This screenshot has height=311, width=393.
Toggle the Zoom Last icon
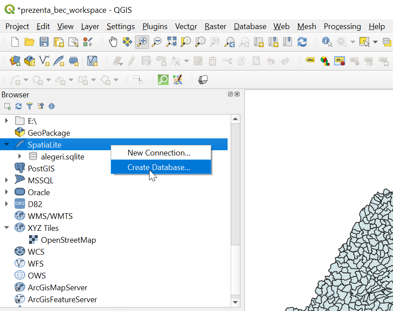229,42
